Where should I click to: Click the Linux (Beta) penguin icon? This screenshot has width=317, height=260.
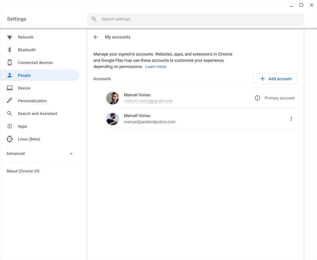pyautogui.click(x=10, y=139)
